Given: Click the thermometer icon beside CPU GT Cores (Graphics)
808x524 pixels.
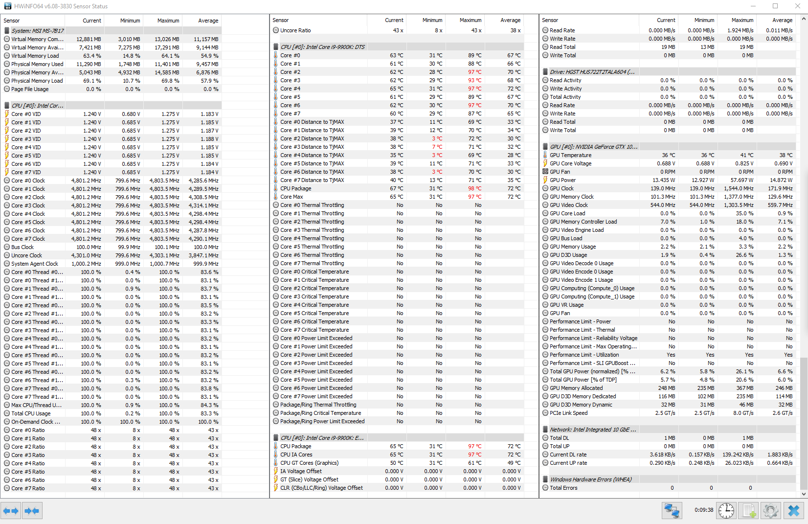Looking at the screenshot, I should [x=276, y=463].
